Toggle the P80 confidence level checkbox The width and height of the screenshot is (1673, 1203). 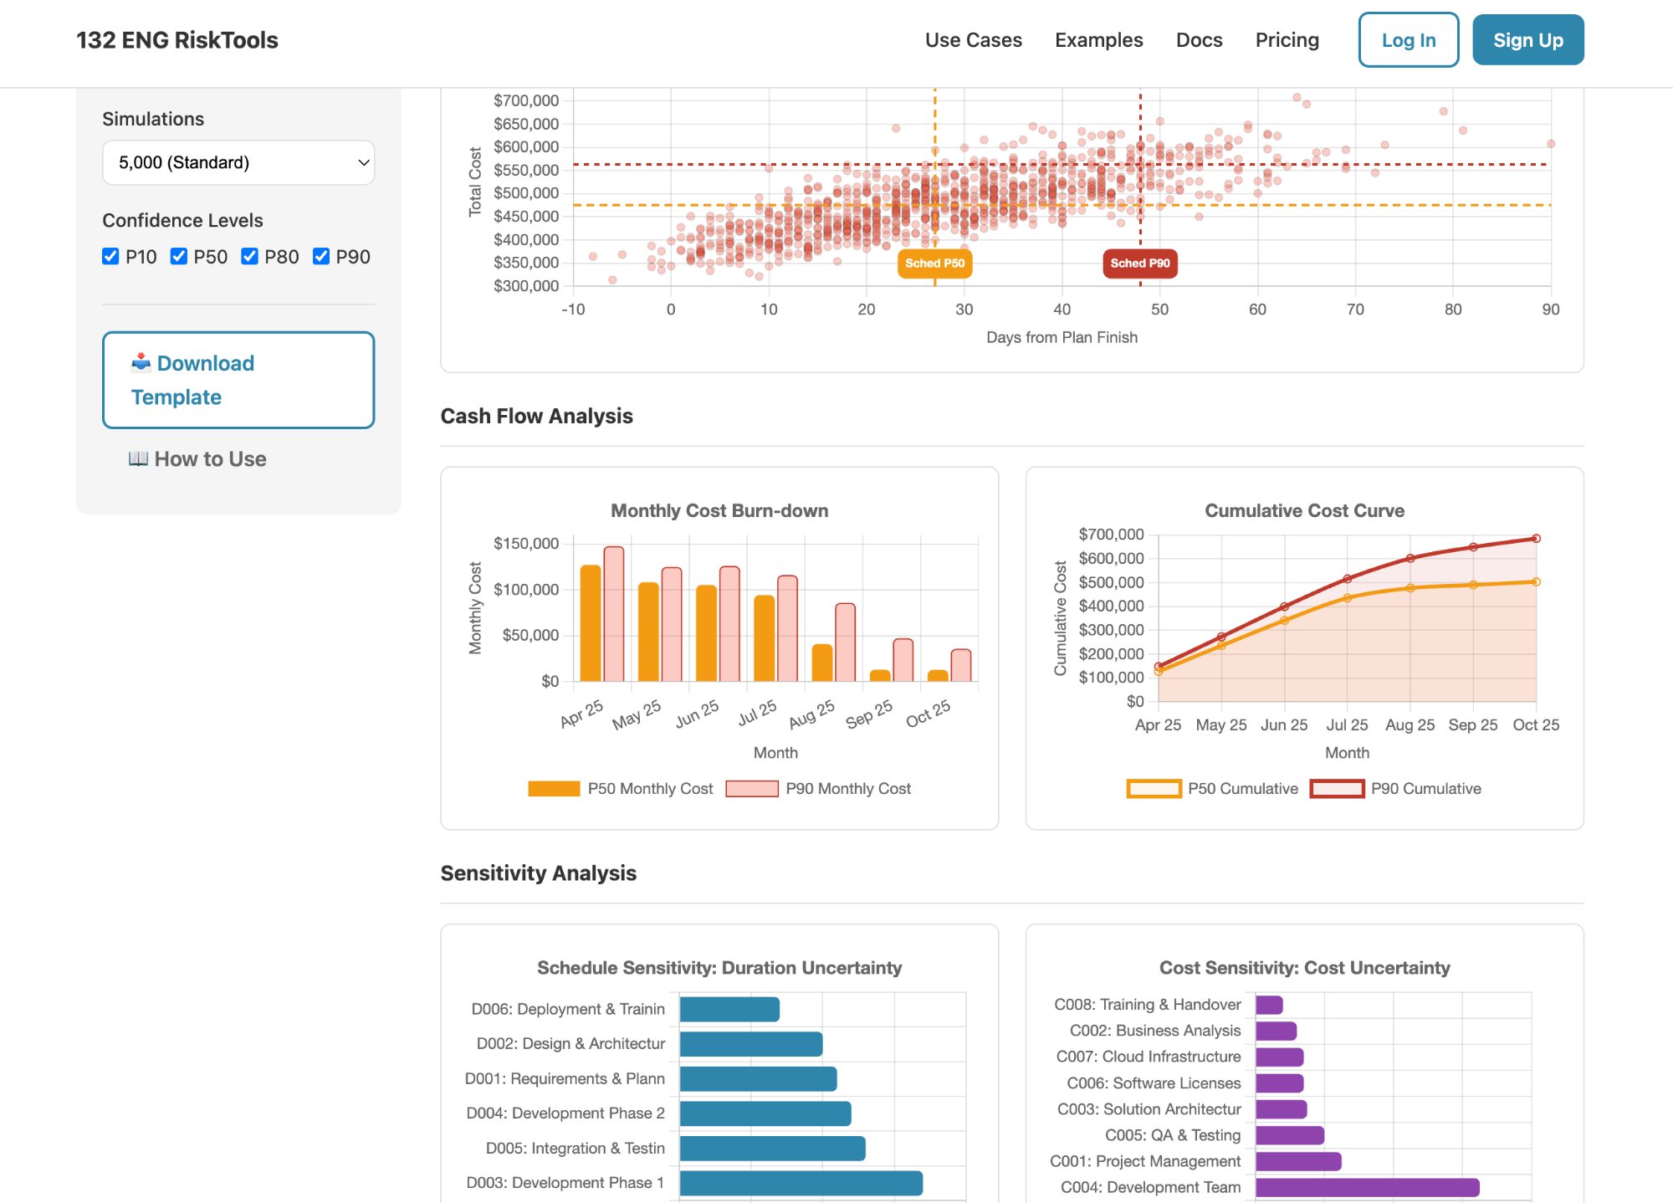coord(249,256)
